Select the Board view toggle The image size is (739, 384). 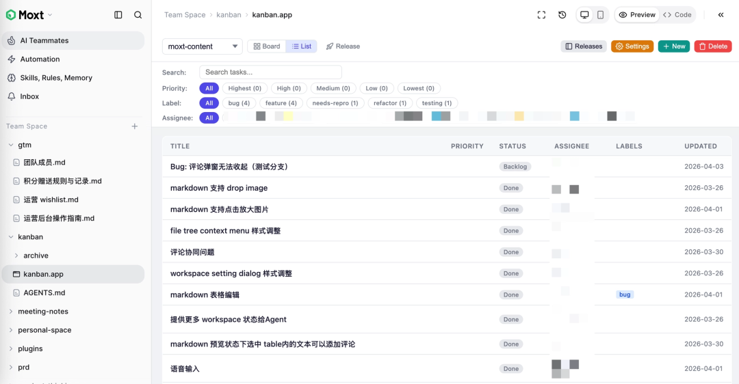[x=267, y=46]
